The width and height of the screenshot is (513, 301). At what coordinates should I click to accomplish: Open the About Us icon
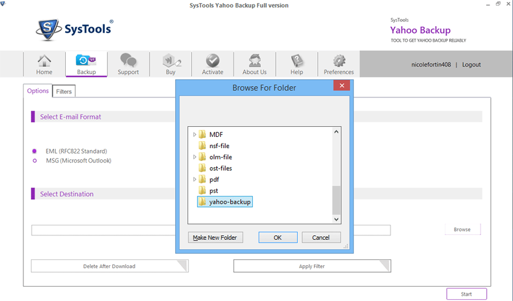(x=254, y=61)
